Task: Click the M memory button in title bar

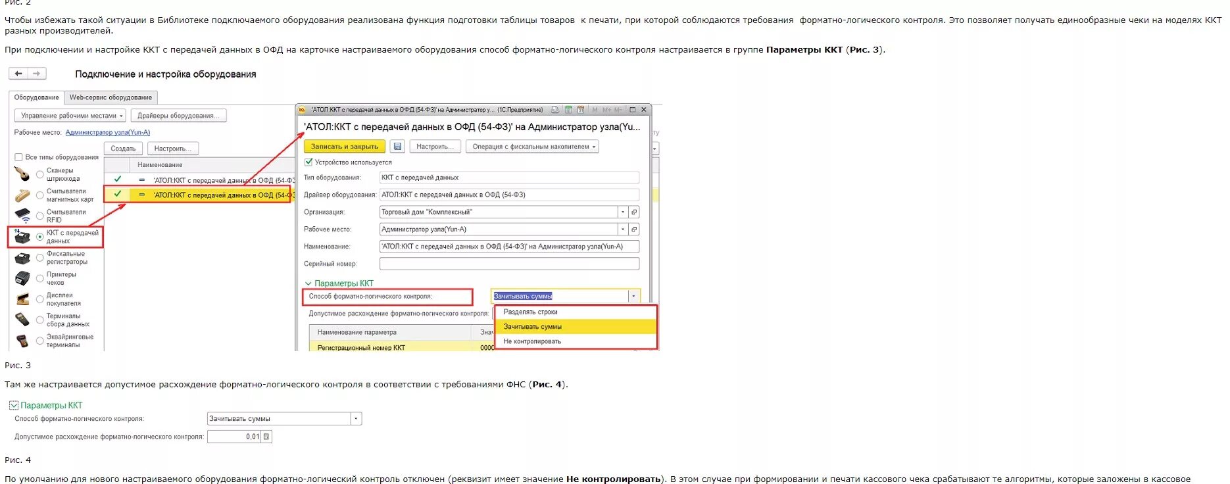Action: pyautogui.click(x=595, y=110)
